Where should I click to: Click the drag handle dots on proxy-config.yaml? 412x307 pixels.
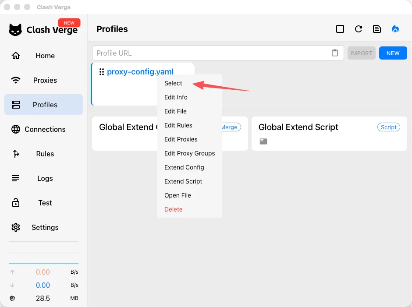(102, 72)
